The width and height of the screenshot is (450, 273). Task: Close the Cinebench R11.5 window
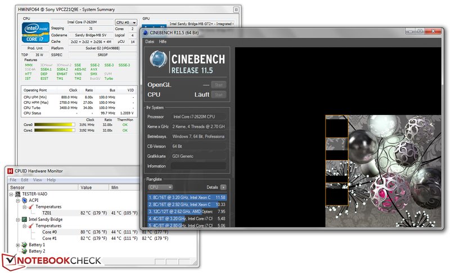tap(433, 31)
